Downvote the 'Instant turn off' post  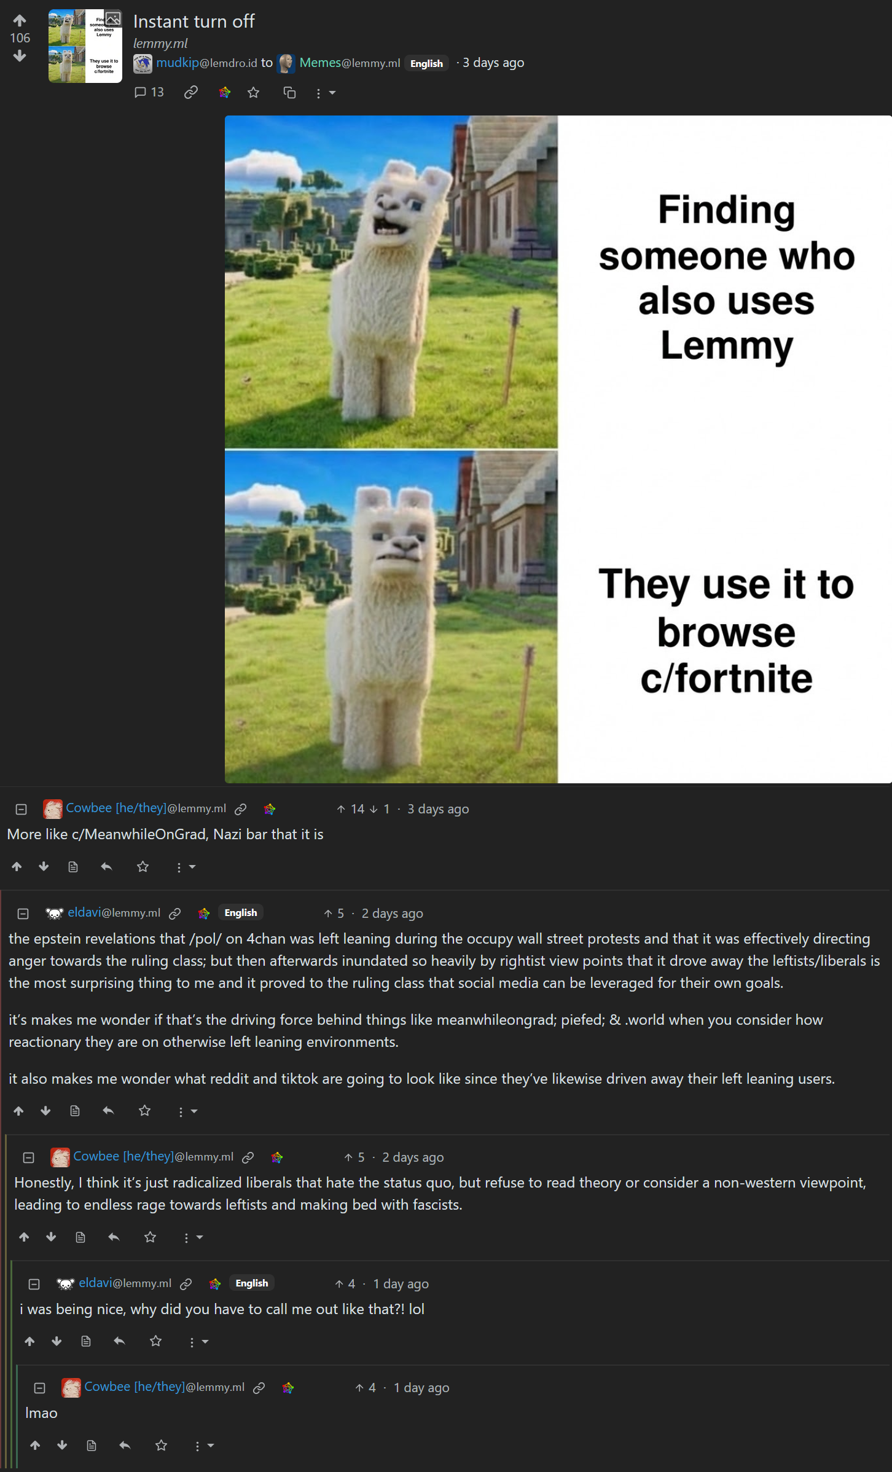click(20, 56)
